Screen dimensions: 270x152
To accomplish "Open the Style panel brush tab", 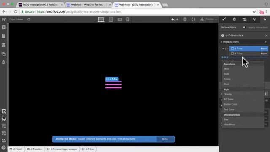I will [224, 19].
